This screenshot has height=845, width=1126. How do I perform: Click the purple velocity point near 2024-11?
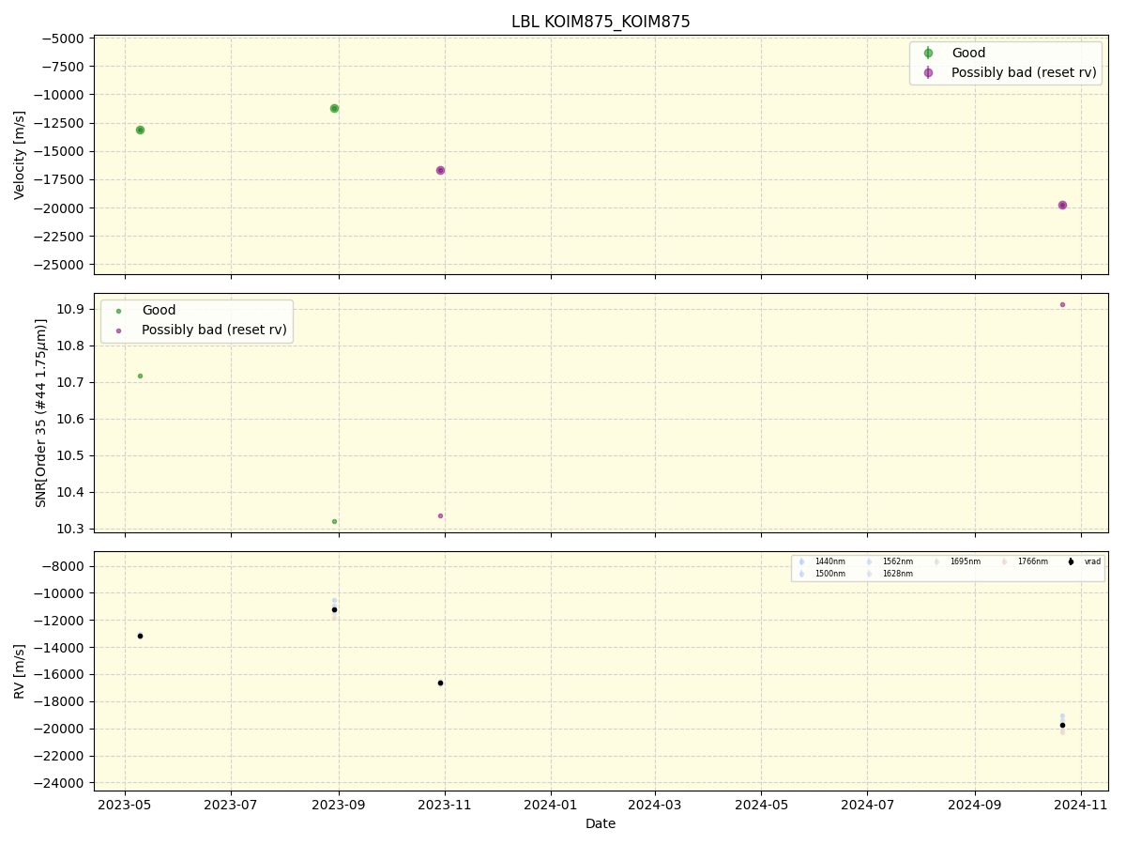tap(1061, 204)
